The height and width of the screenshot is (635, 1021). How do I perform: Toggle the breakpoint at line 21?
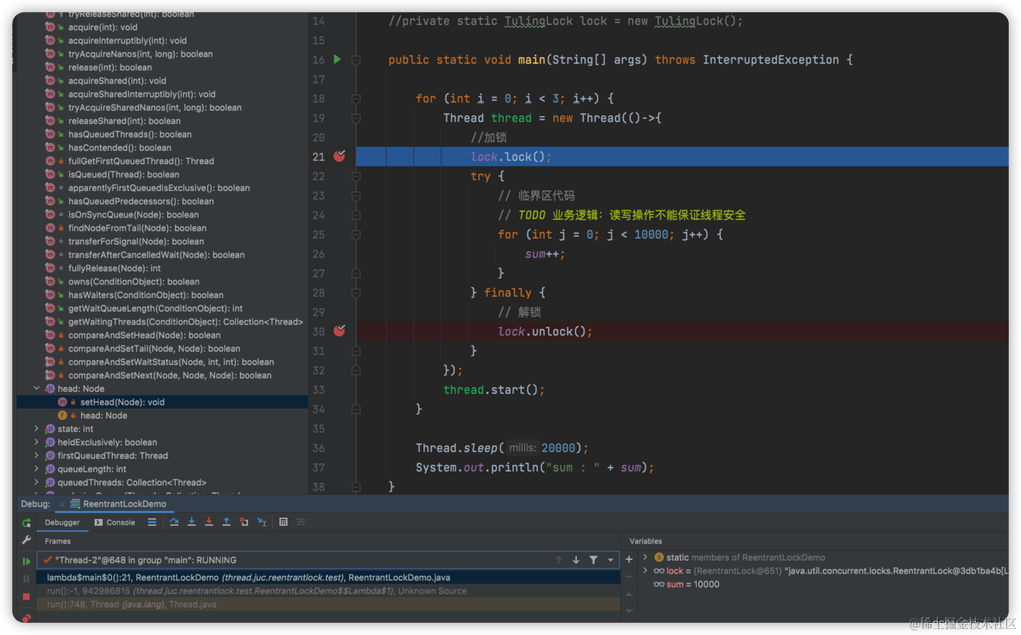(x=340, y=156)
